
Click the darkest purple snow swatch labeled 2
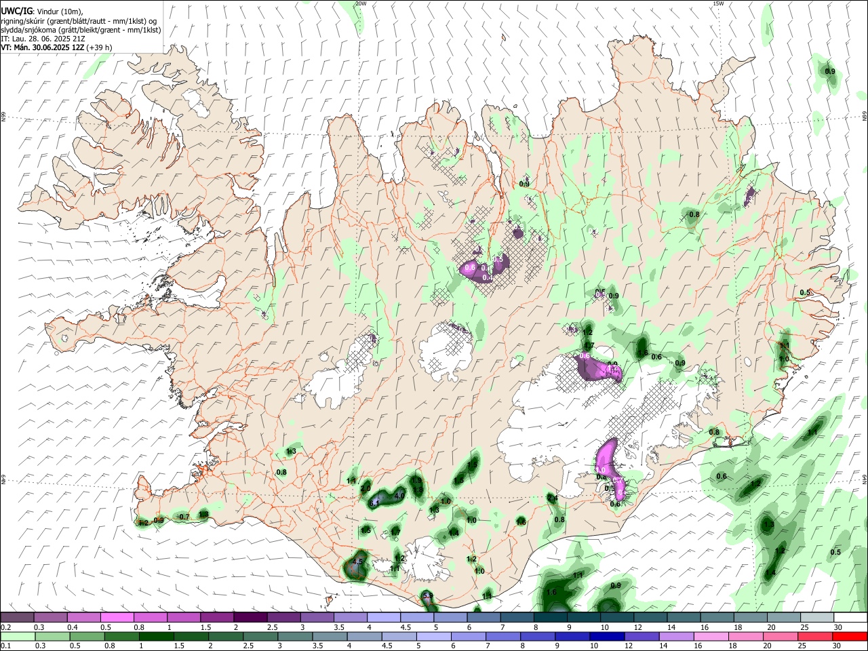pyautogui.click(x=250, y=617)
